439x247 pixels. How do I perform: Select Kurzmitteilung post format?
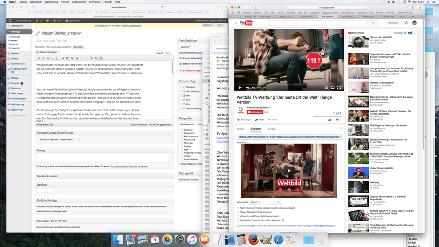[180, 92]
